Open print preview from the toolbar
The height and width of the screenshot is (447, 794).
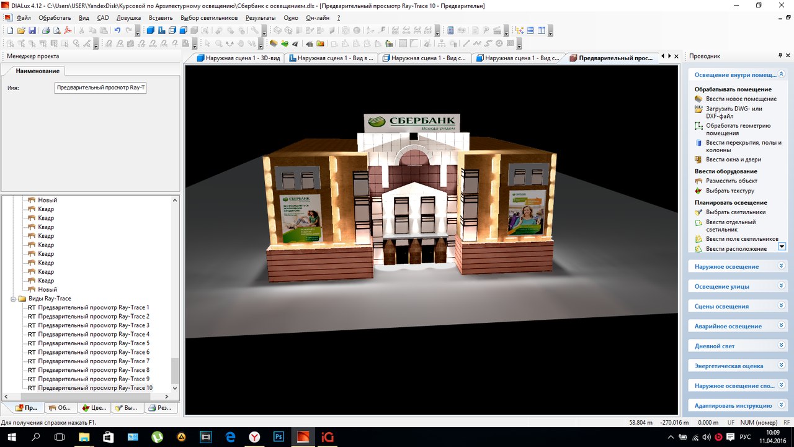tap(56, 30)
